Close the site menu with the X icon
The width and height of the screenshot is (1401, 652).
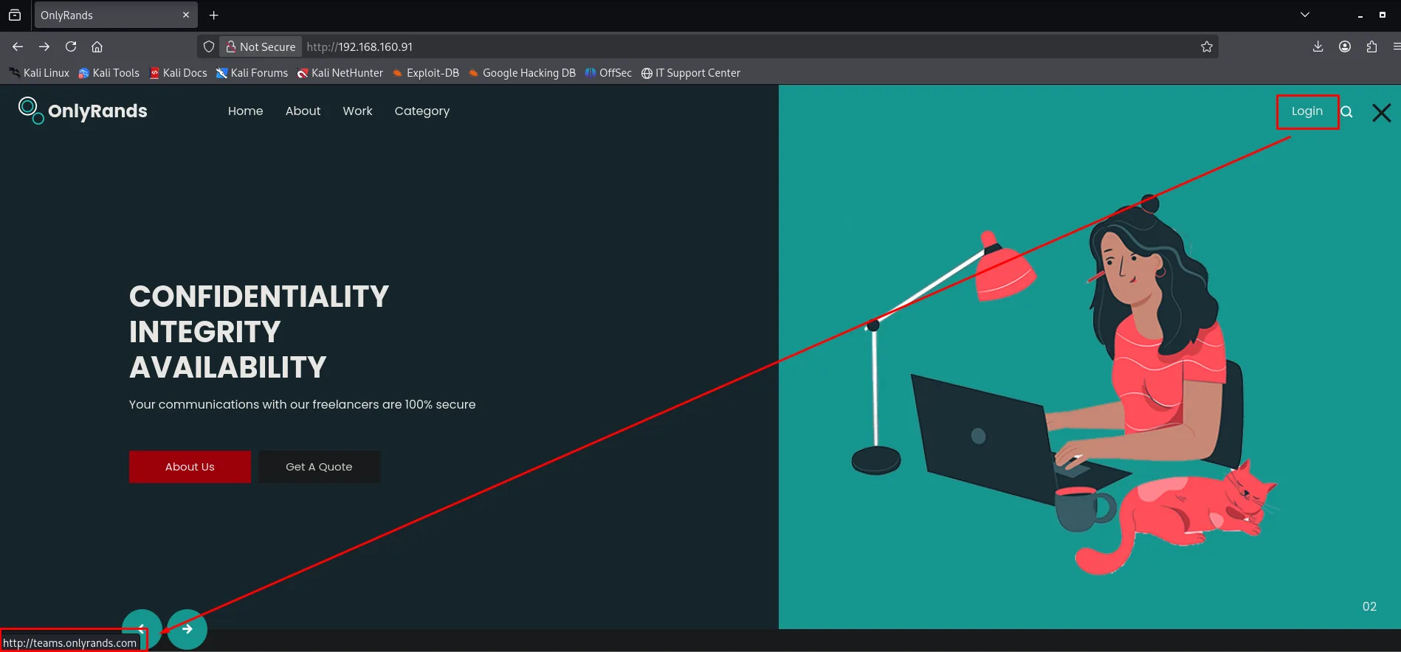(1381, 112)
